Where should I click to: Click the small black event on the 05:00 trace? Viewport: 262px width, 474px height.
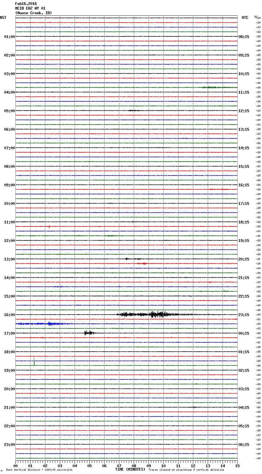[x=133, y=110]
